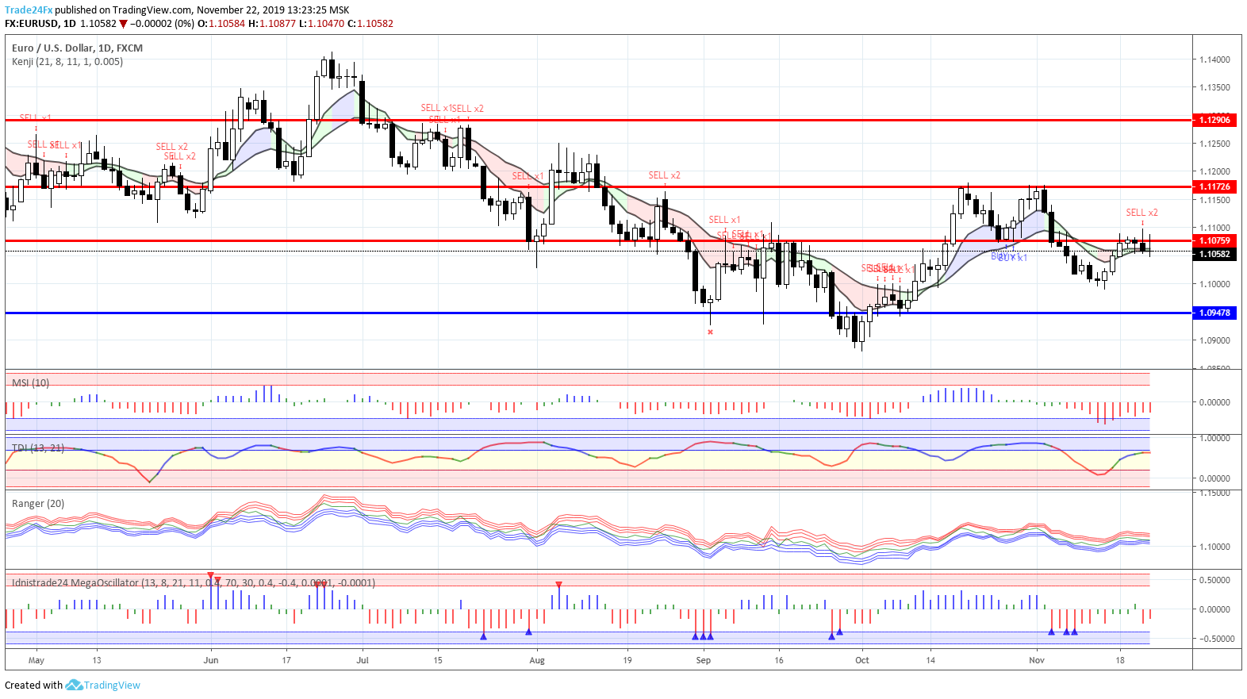Click the SELL x1 label in early September
Image resolution: width=1247 pixels, height=699 pixels.
[724, 220]
